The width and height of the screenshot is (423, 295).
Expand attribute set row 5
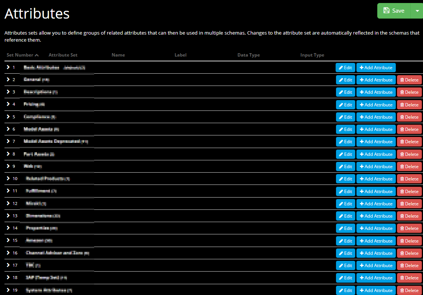click(8, 117)
